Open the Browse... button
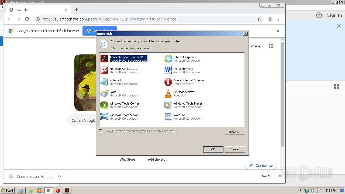This screenshot has width=345, height=194. click(235, 132)
